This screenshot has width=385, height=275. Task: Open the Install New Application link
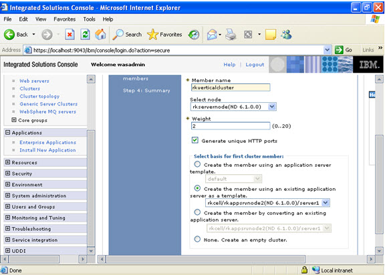[47, 150]
